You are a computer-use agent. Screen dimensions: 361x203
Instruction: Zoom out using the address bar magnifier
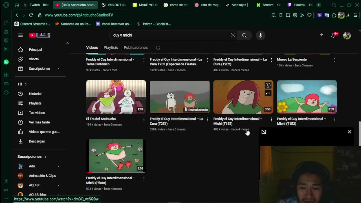(x=274, y=15)
